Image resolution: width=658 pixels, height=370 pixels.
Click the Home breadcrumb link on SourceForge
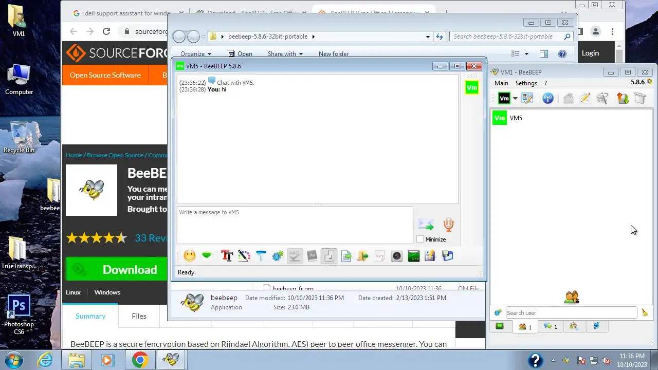click(x=74, y=155)
